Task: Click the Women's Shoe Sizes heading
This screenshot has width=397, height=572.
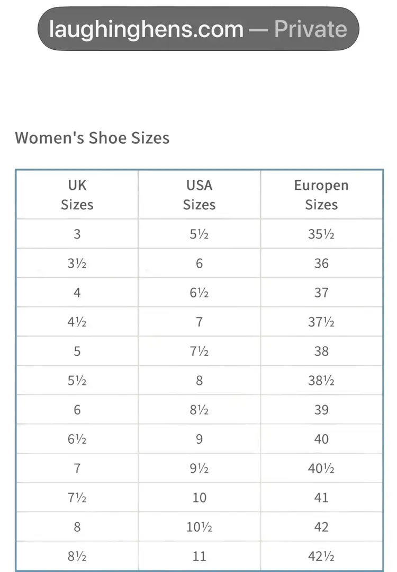Action: [x=92, y=138]
